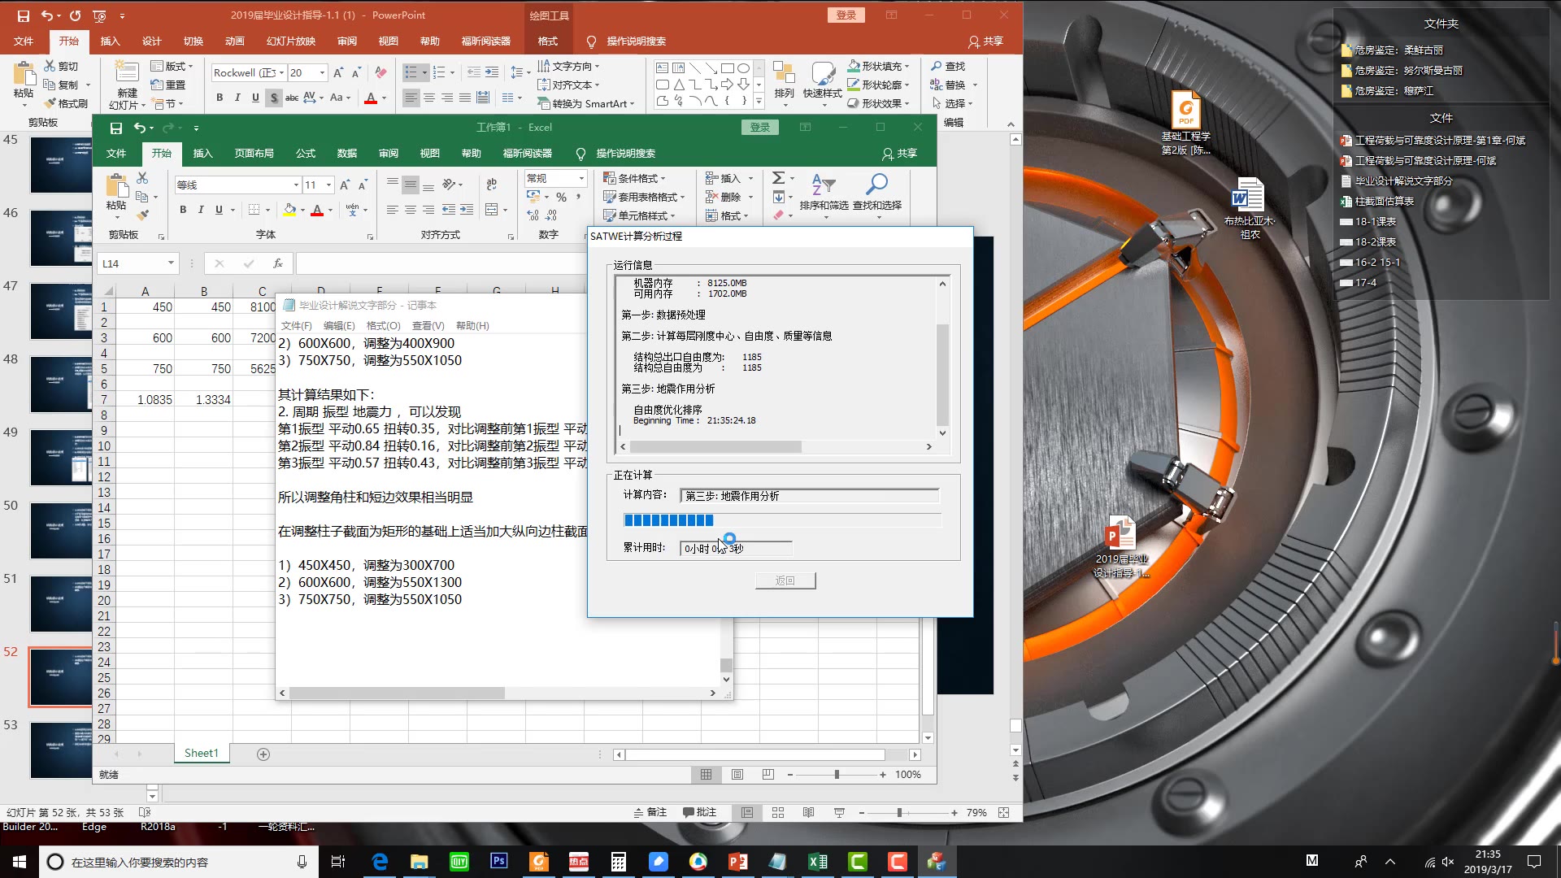The height and width of the screenshot is (878, 1561).
Task: Expand the Excel Name Box dropdown
Action: [x=171, y=263]
